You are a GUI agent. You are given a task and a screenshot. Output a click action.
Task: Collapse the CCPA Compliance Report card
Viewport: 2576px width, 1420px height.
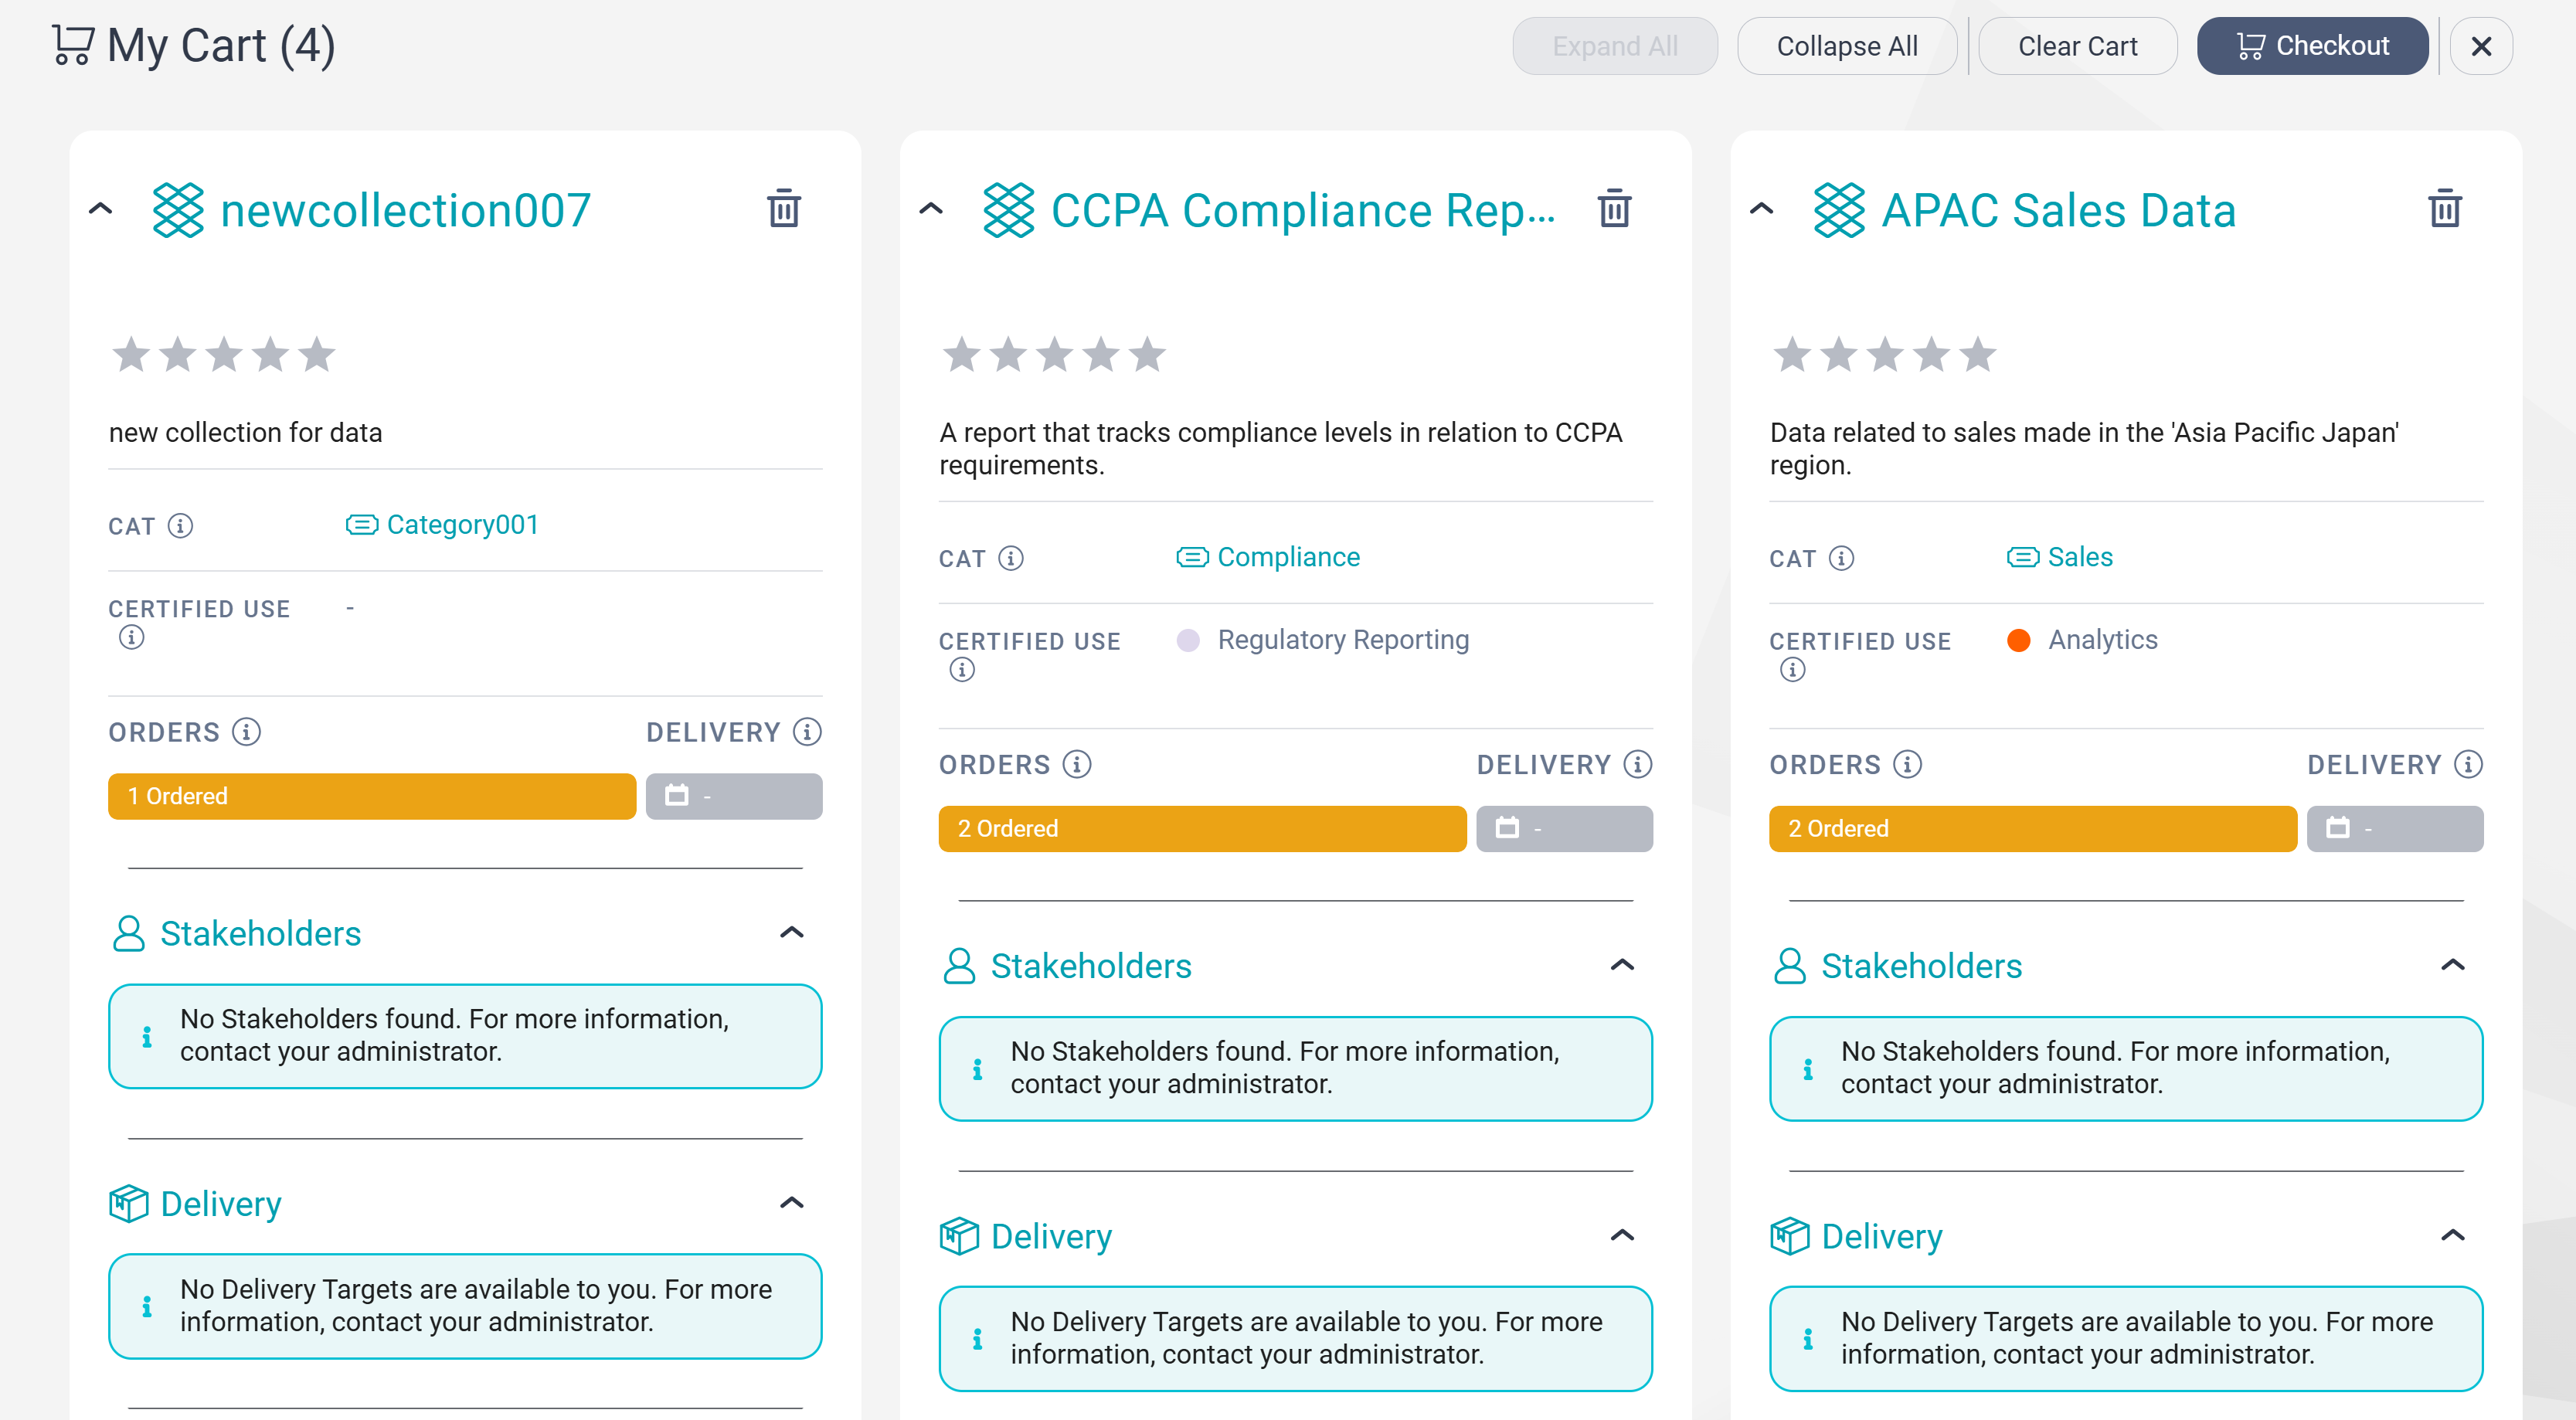click(931, 209)
